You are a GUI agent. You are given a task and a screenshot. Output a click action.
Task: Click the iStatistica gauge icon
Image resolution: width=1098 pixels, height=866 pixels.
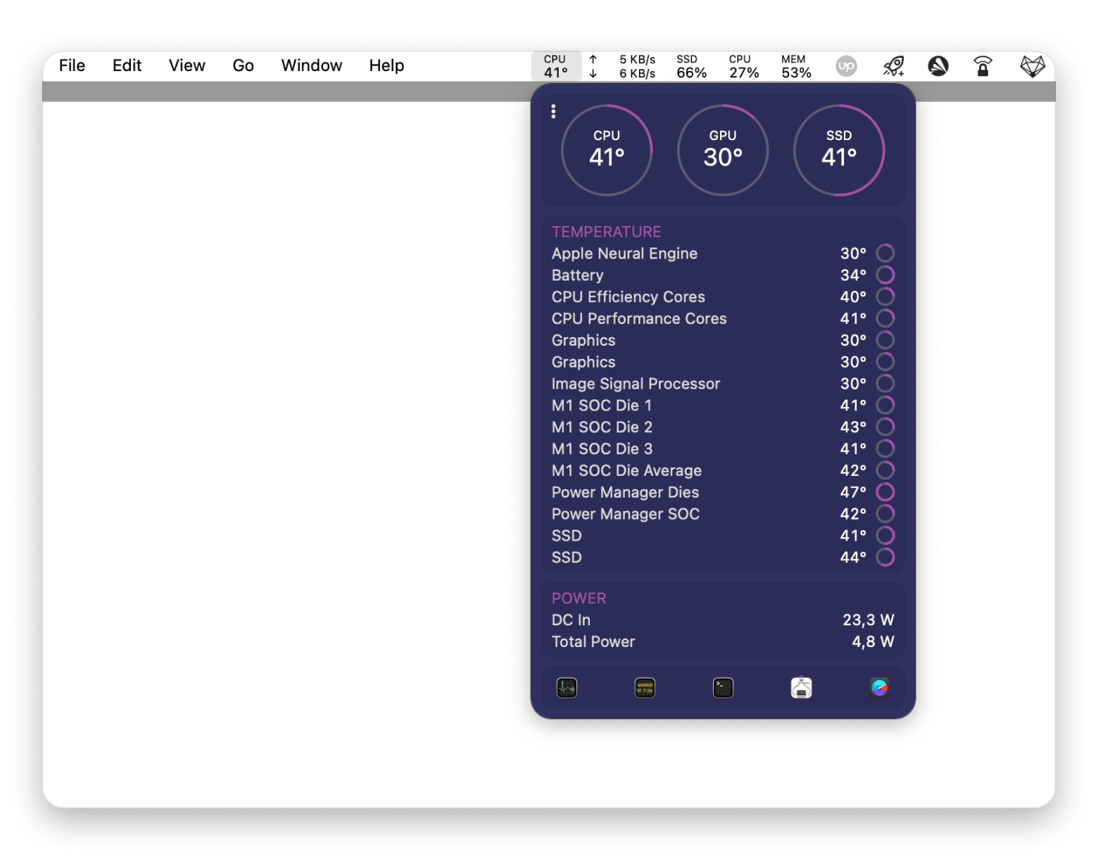coord(879,687)
